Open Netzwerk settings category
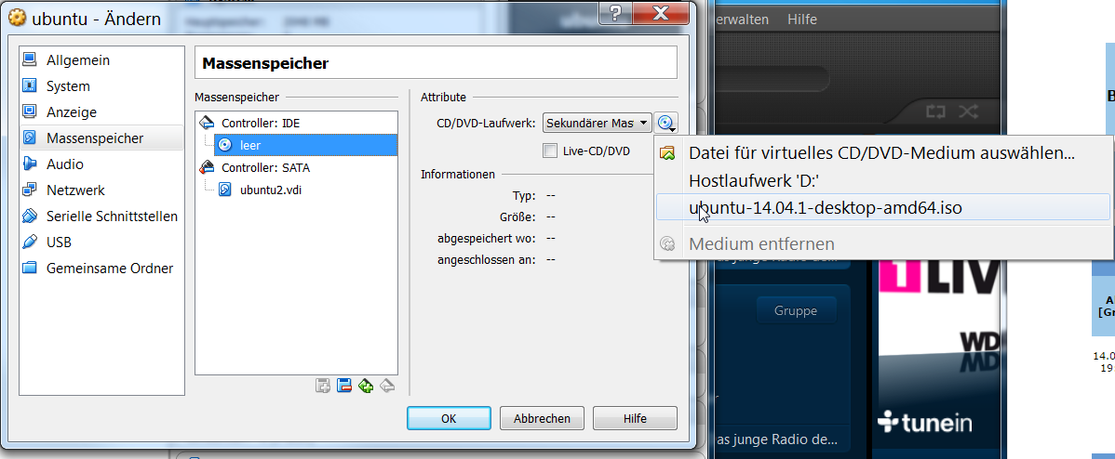Viewport: 1115px width, 459px height. (101, 190)
